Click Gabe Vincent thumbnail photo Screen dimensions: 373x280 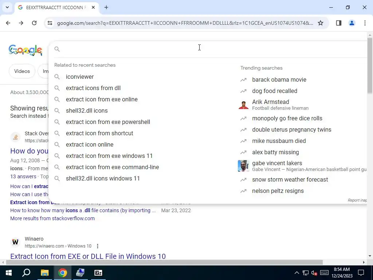[243, 166]
